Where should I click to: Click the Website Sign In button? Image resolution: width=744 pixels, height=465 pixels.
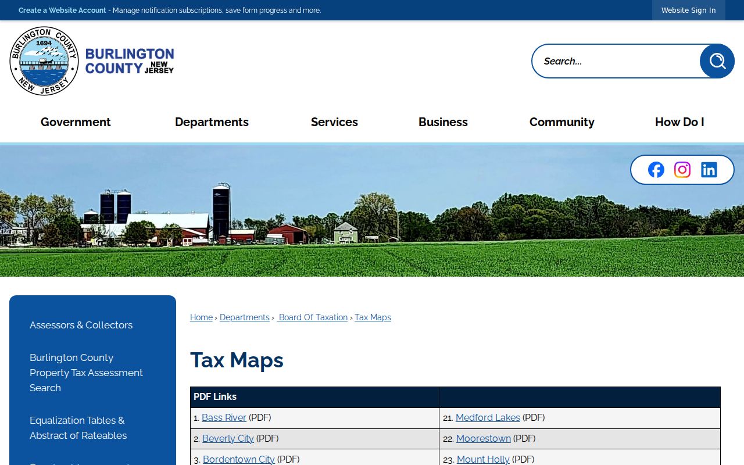pos(689,10)
